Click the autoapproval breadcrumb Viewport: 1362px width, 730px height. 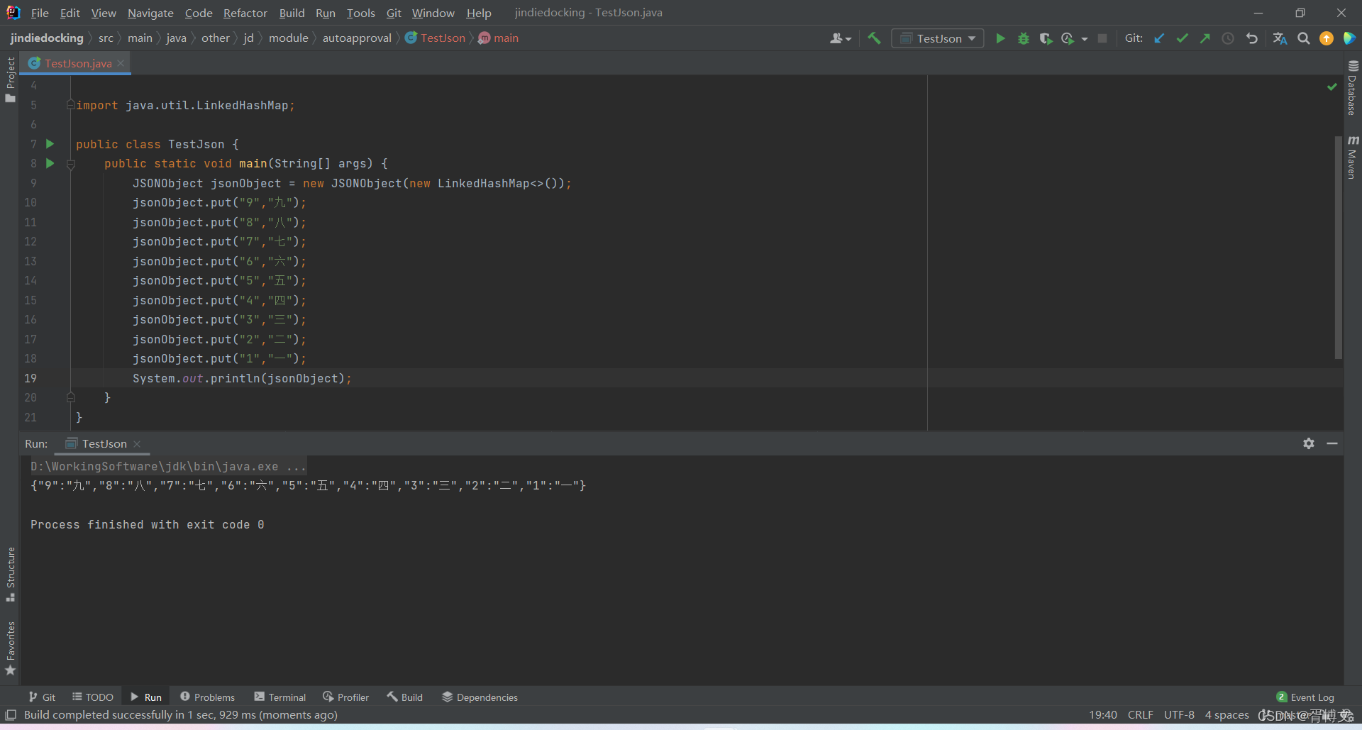(357, 38)
